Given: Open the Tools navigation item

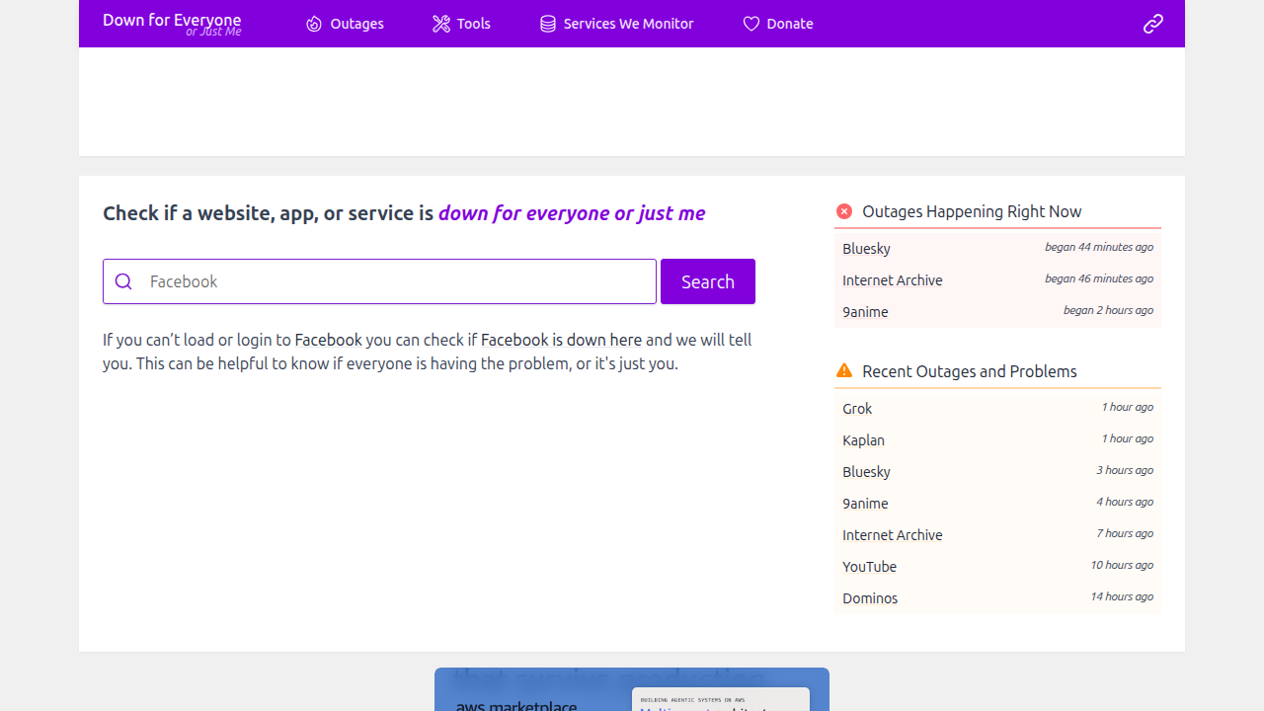Looking at the screenshot, I should coord(473,23).
